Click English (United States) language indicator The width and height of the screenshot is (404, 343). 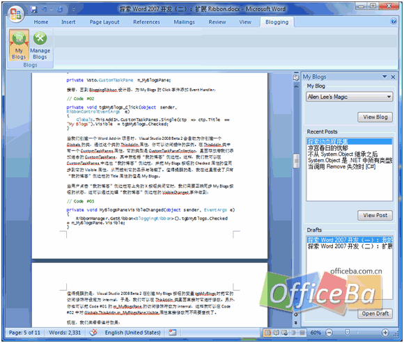pos(132,333)
